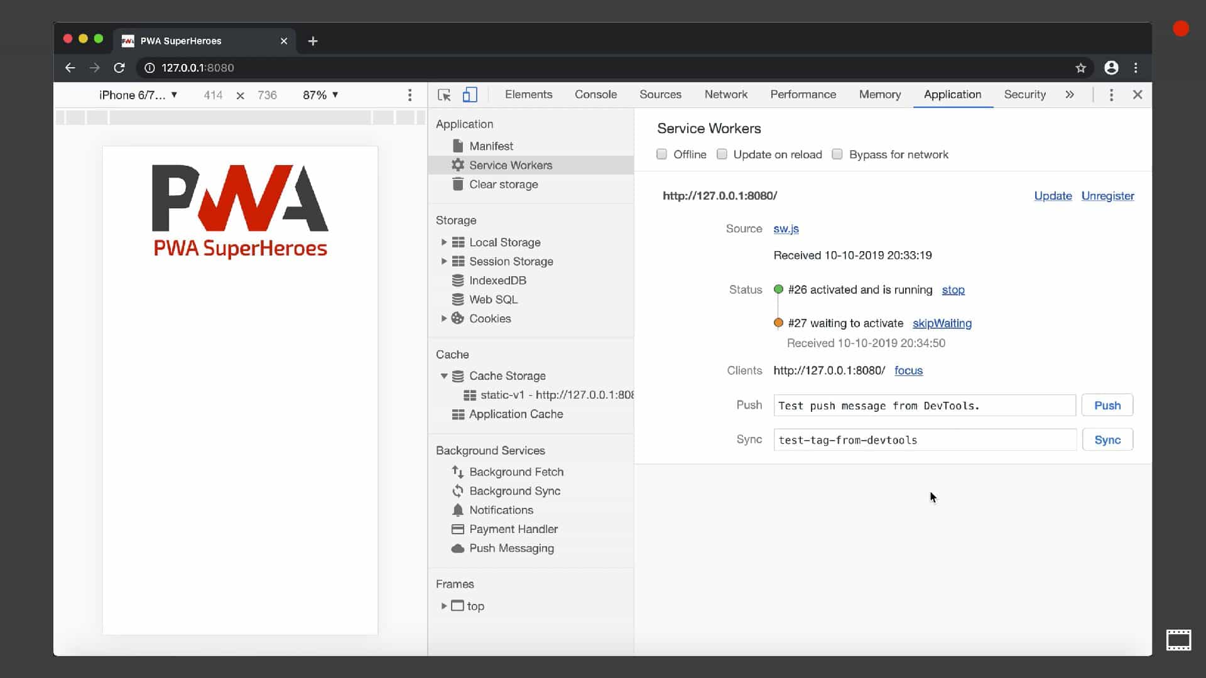Collapse the Cache Storage tree node
1206x678 pixels.
pos(443,376)
